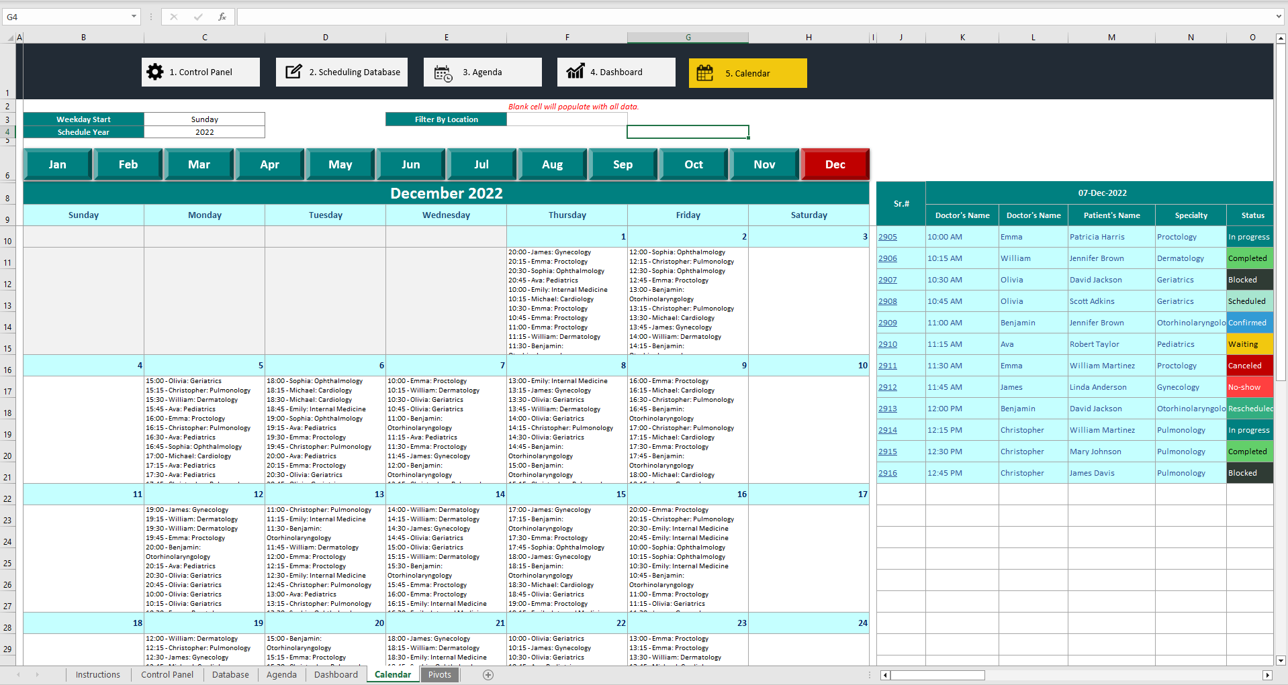Click horizontal scrollbar left arrow
The height and width of the screenshot is (685, 1288).
coord(885,675)
